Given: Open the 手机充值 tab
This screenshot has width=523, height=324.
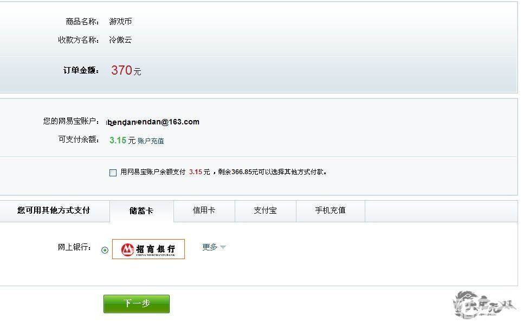Looking at the screenshot, I should click(x=330, y=210).
